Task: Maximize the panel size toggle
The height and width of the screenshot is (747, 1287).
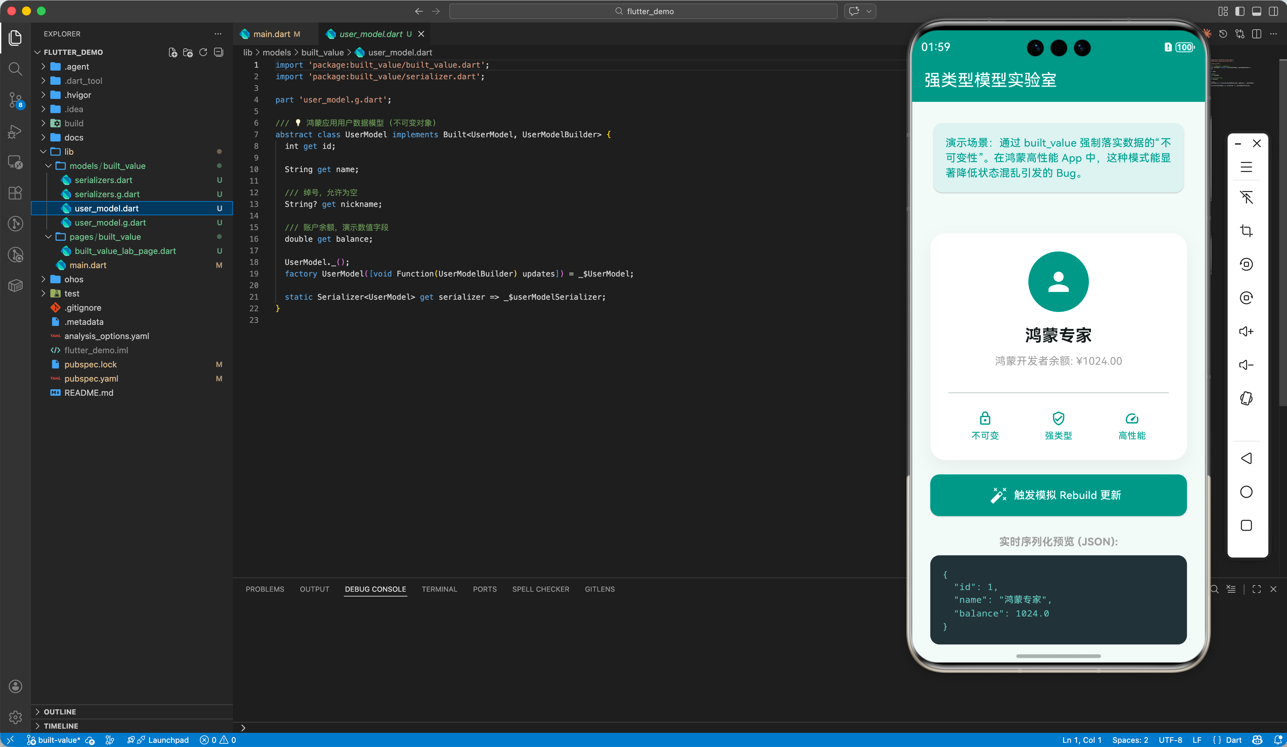Action: pyautogui.click(x=1256, y=589)
